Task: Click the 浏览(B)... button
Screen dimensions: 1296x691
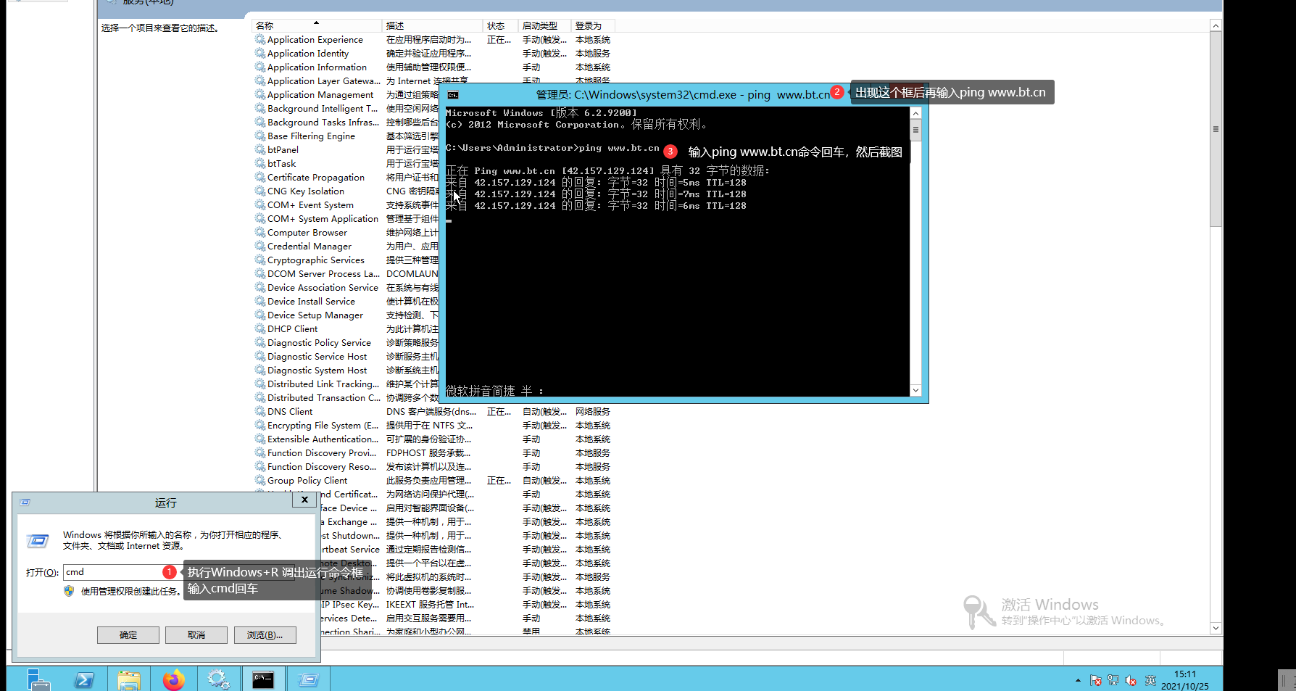Action: coord(265,634)
